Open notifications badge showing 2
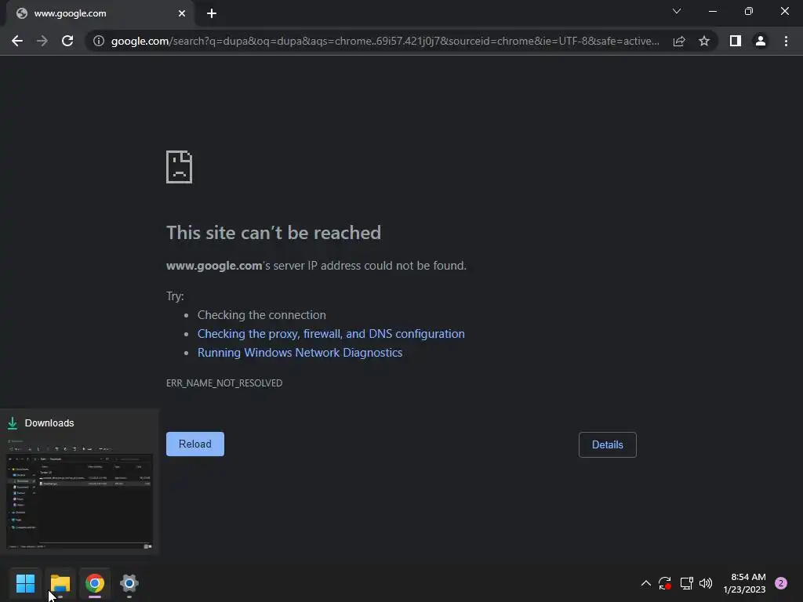The width and height of the screenshot is (803, 602). (x=781, y=583)
